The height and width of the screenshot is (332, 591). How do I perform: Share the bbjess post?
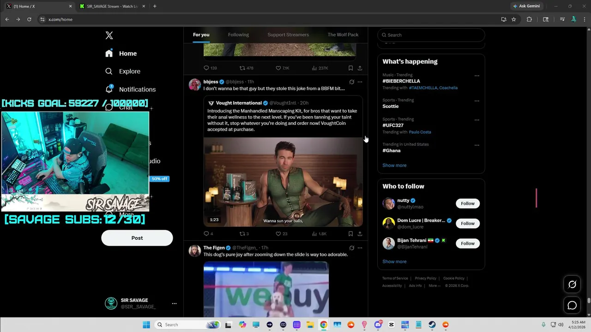(x=360, y=234)
